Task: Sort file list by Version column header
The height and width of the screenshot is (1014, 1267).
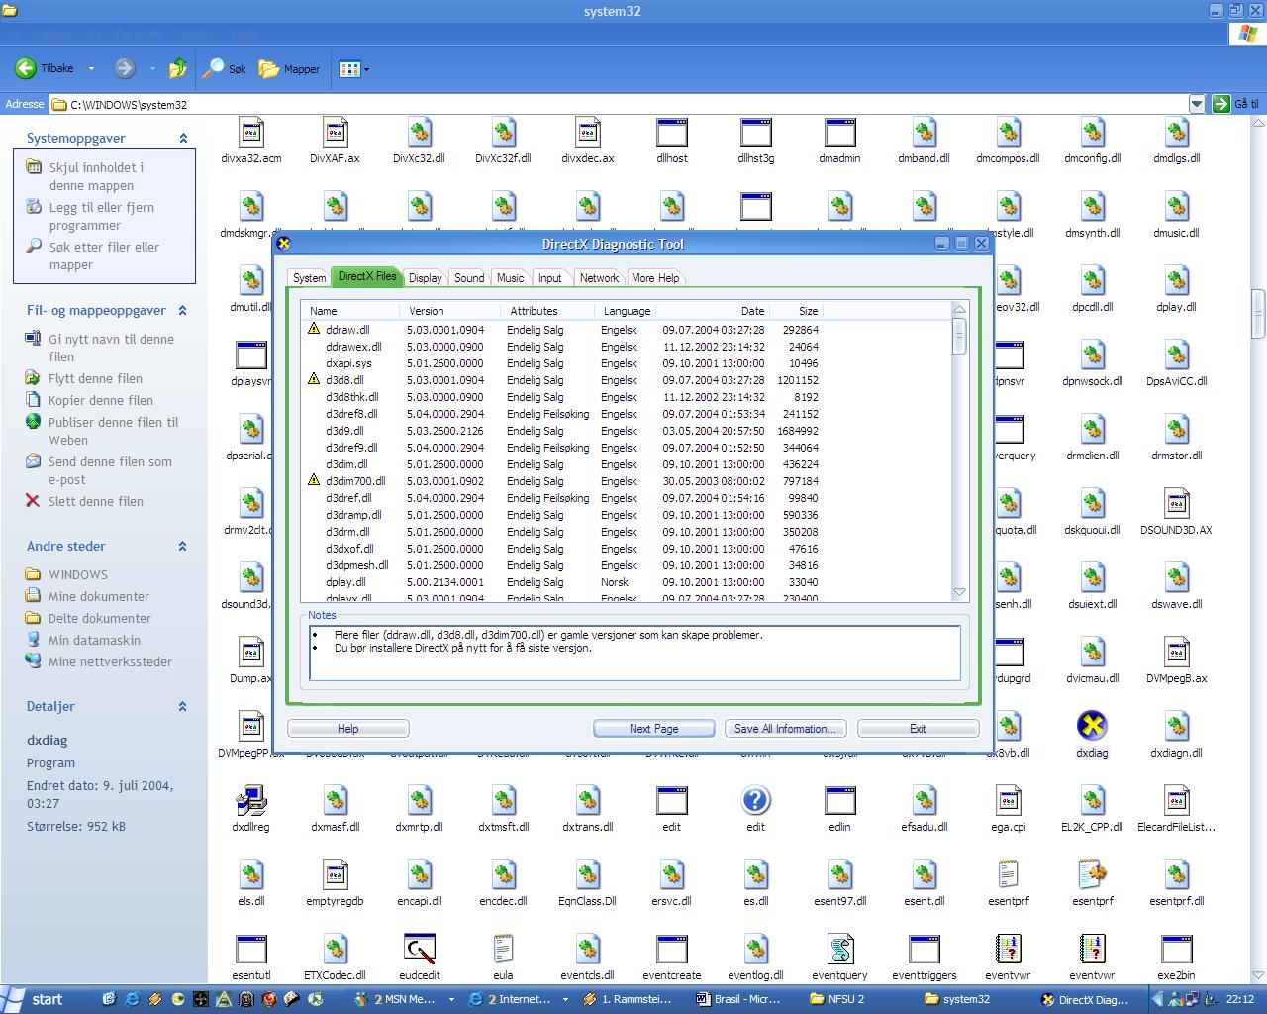Action: (449, 311)
